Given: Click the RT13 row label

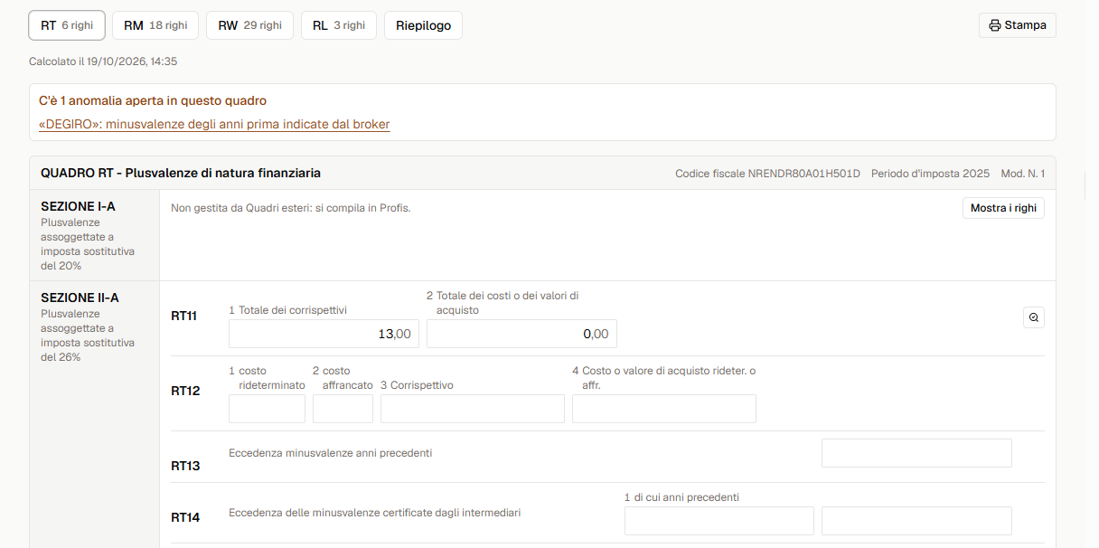Looking at the screenshot, I should pyautogui.click(x=185, y=466).
